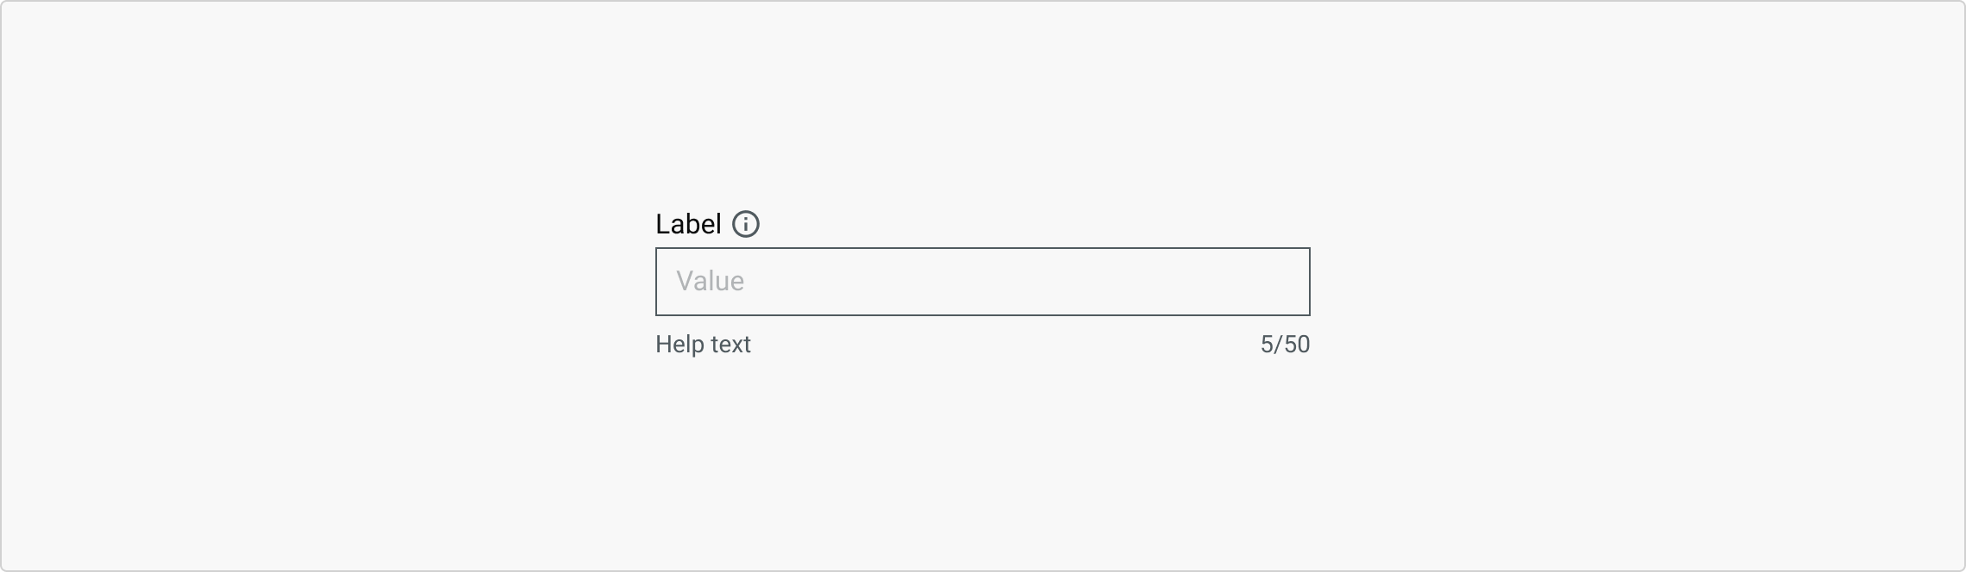Select the character count reading 5/50
Screen dimensions: 1966x572
pyautogui.click(x=1285, y=345)
